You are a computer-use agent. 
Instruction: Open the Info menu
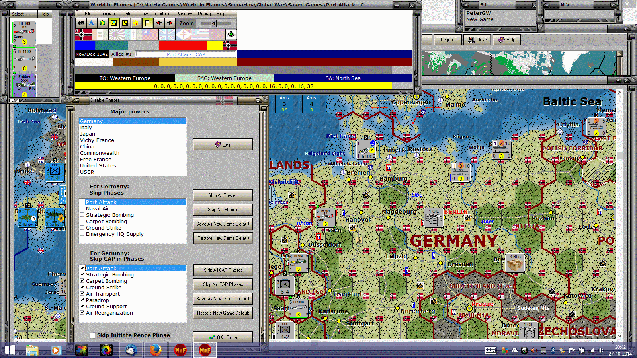click(x=128, y=14)
